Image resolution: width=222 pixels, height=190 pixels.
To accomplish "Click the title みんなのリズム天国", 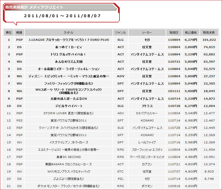I will pos(69,62).
